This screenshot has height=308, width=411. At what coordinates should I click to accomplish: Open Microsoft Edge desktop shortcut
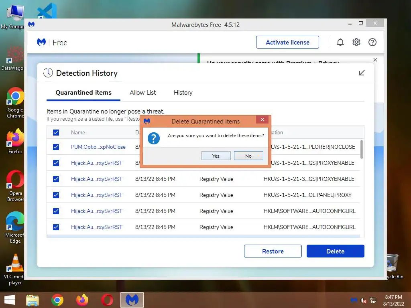point(15,227)
